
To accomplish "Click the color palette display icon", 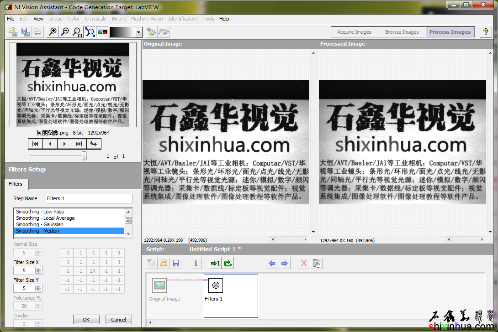I will tap(102, 32).
